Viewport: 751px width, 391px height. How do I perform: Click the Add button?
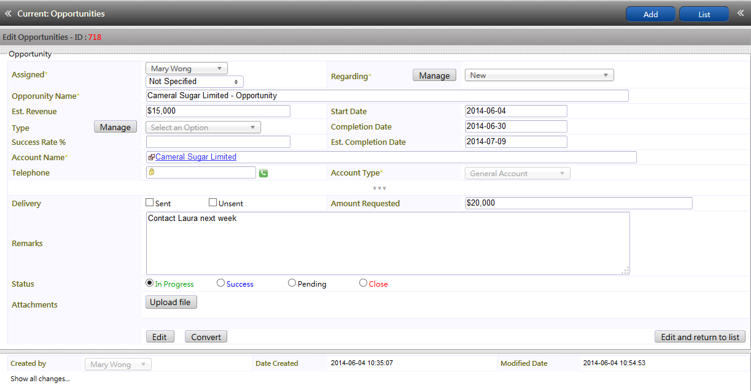tap(651, 14)
